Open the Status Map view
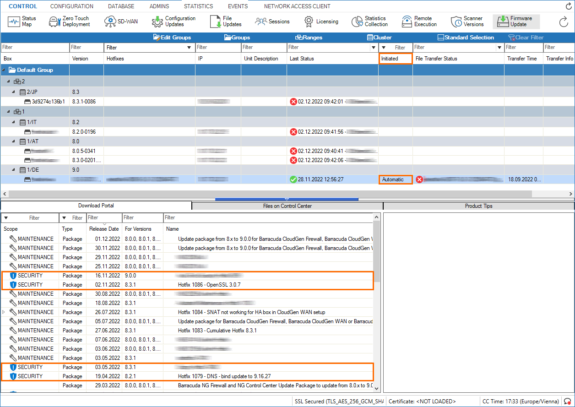Image resolution: width=575 pixels, height=407 pixels. [x=23, y=22]
